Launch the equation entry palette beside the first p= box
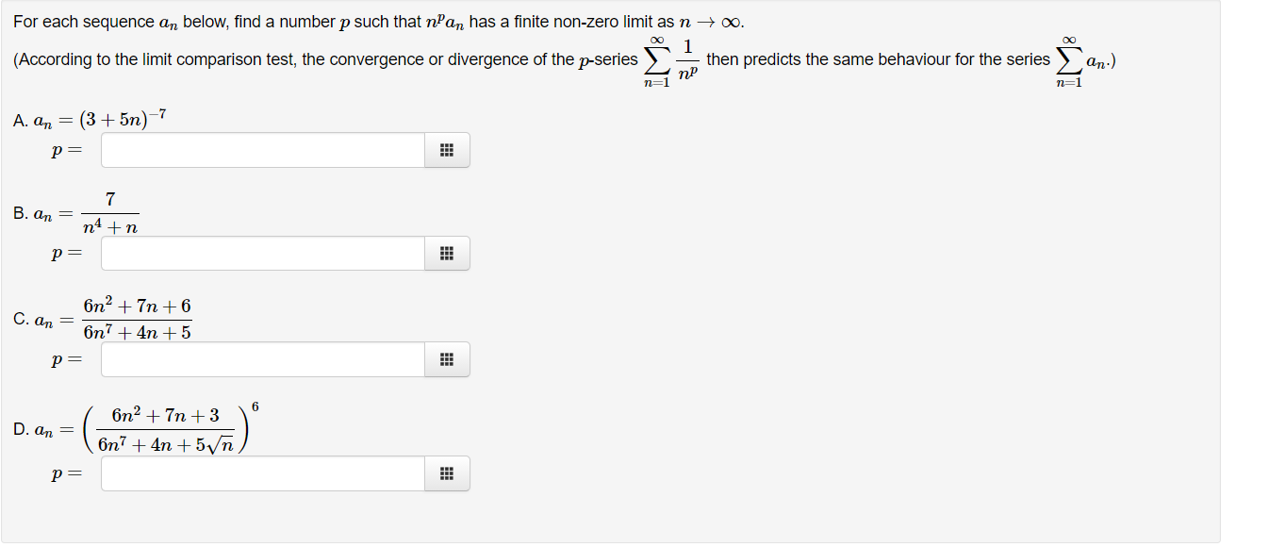The height and width of the screenshot is (547, 1269). [447, 150]
